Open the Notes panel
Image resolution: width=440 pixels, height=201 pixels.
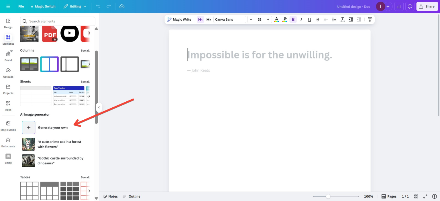110,196
